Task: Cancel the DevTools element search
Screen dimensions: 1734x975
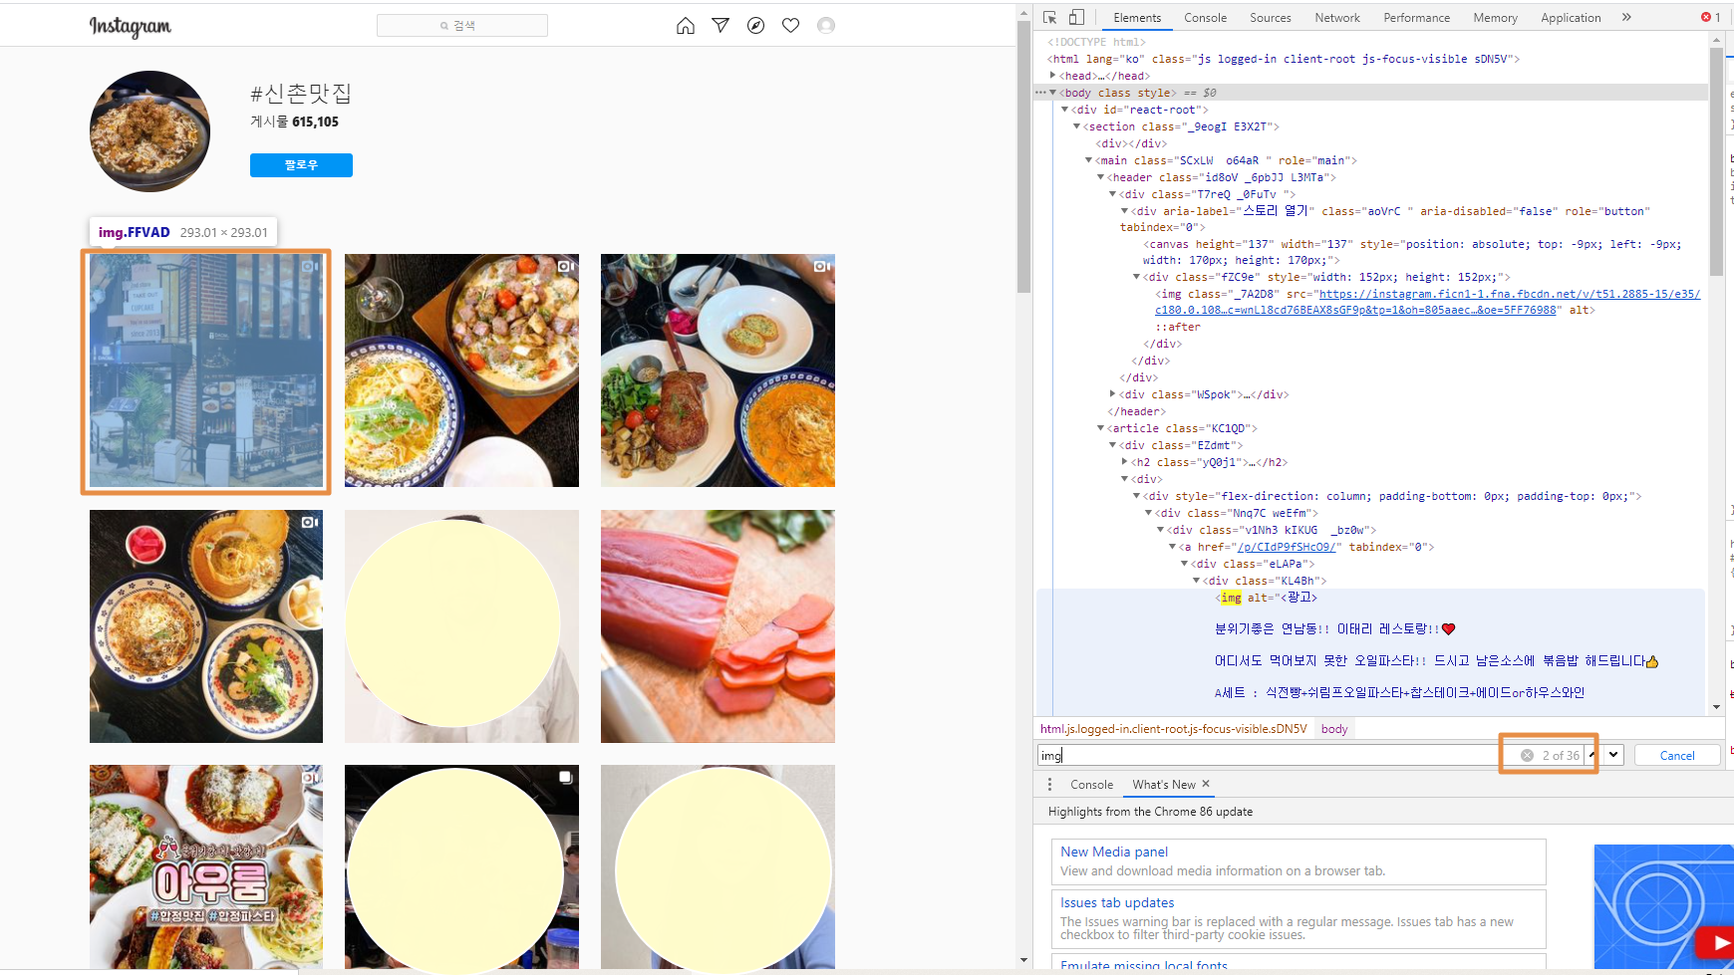Action: 1677,756
